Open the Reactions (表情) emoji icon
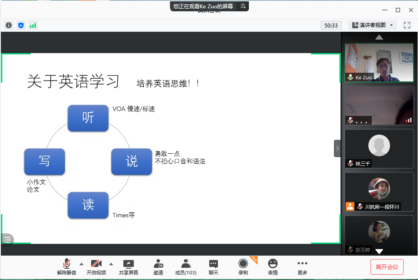This screenshot has height=280, width=418. coord(273,267)
